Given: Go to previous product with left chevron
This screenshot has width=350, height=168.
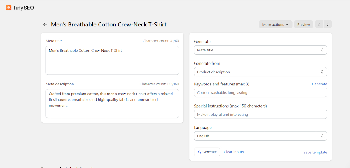Looking at the screenshot, I should point(319,24).
